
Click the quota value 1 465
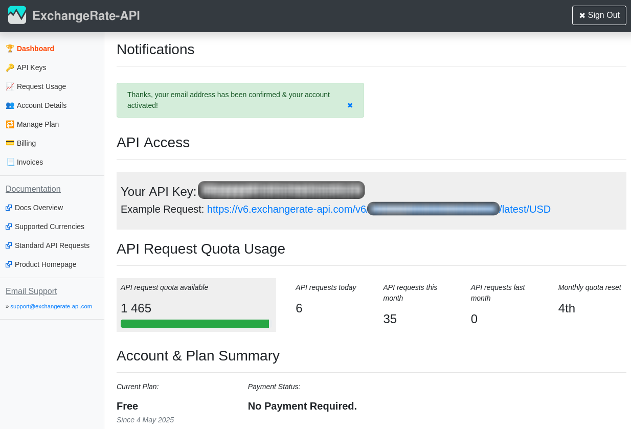tap(136, 308)
